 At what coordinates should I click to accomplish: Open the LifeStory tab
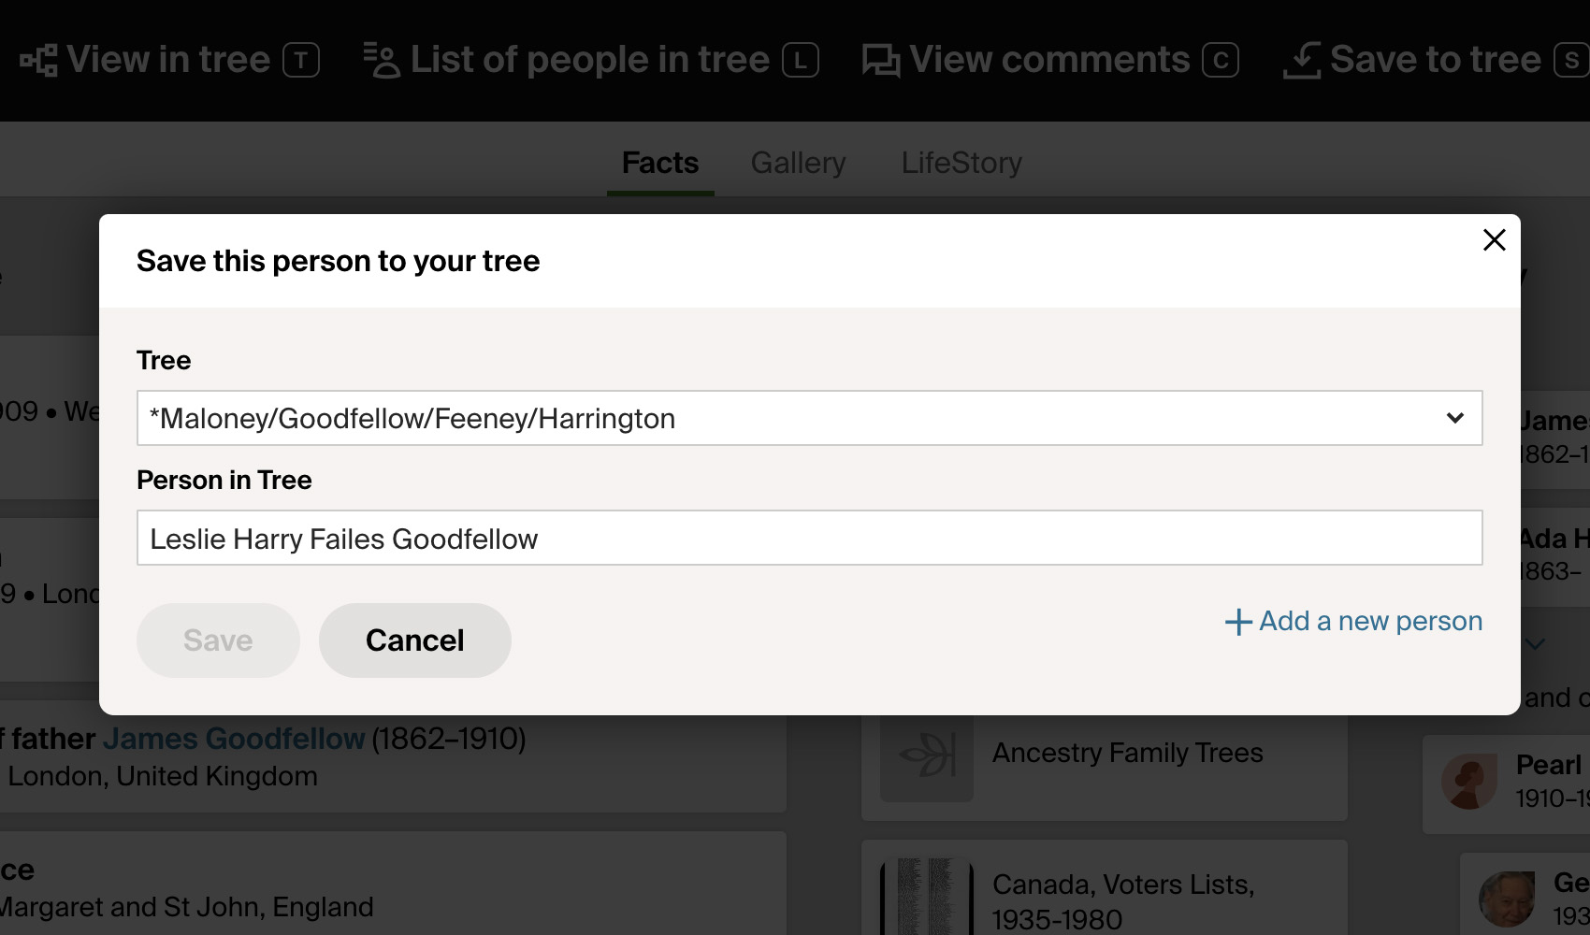961,163
